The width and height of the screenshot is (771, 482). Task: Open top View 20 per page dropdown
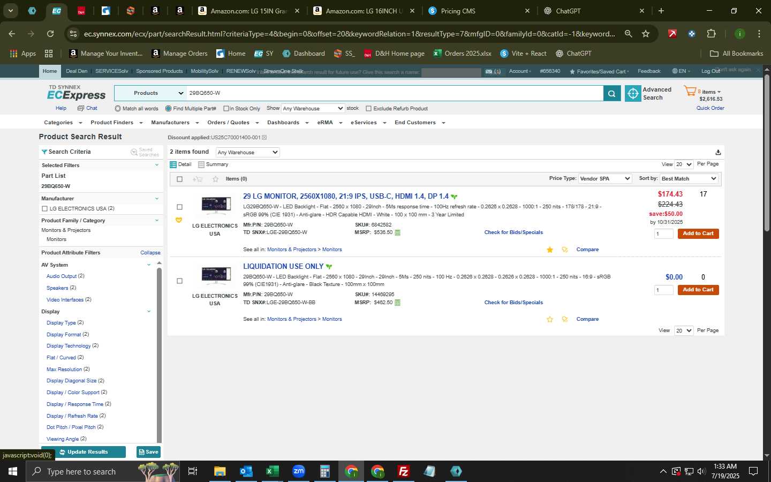pos(684,165)
